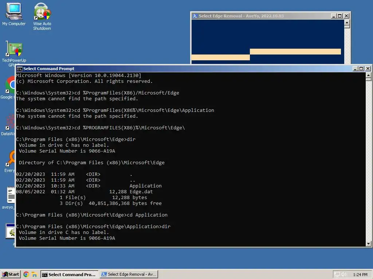This screenshot has height=279, width=373.
Task: Minimize the Edge Removal window
Action: [334, 16]
